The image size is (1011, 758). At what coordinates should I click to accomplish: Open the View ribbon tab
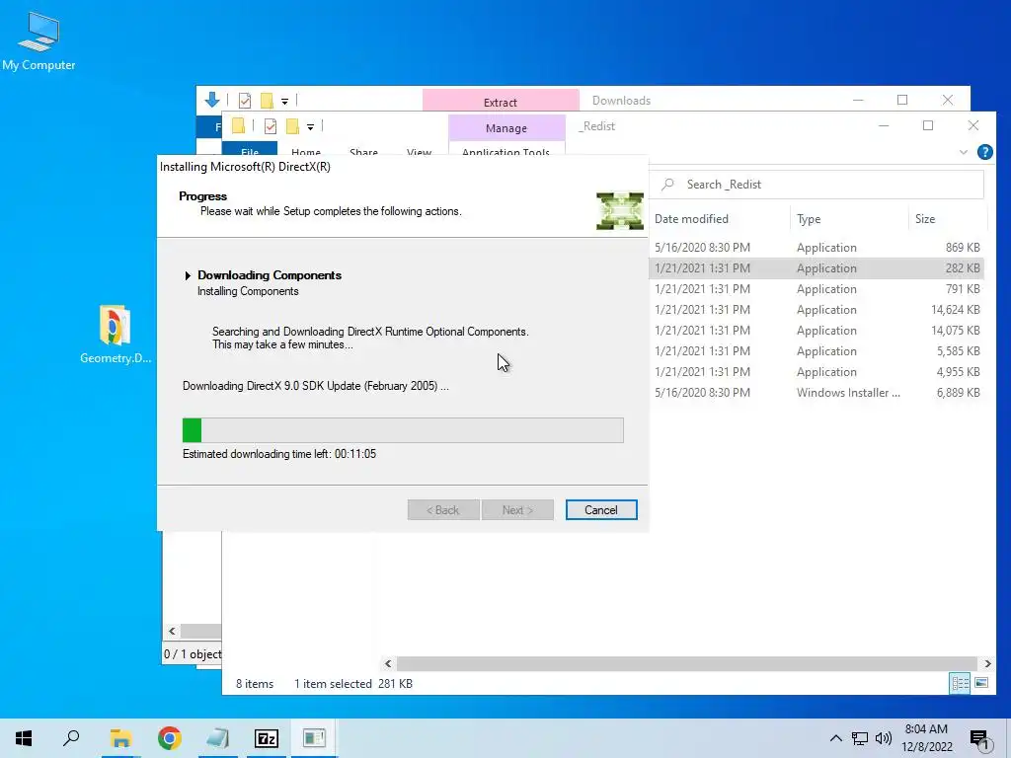pos(419,151)
